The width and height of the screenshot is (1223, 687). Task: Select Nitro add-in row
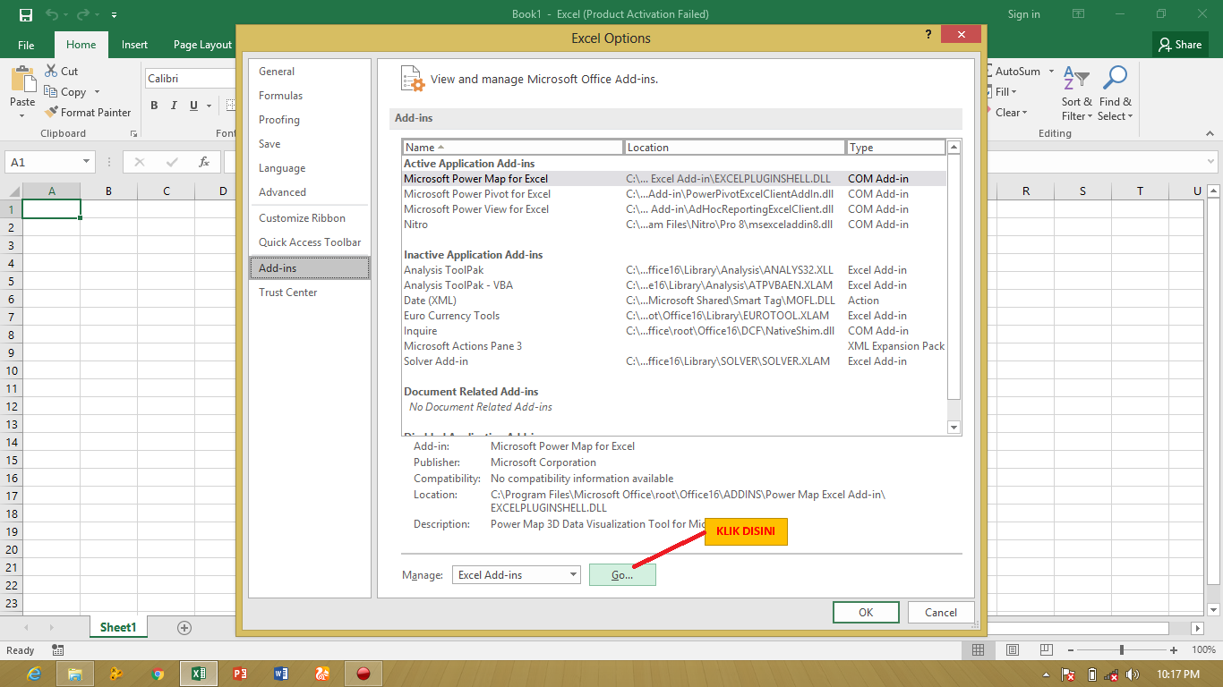pos(674,225)
